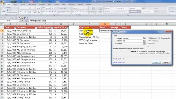Open the font size dropdown
Viewport: 176px width, 99px height.
[34, 8]
